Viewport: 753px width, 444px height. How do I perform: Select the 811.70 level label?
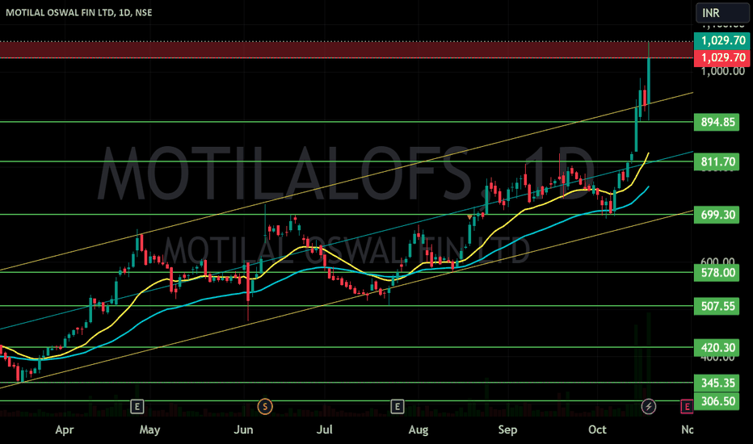tap(717, 161)
